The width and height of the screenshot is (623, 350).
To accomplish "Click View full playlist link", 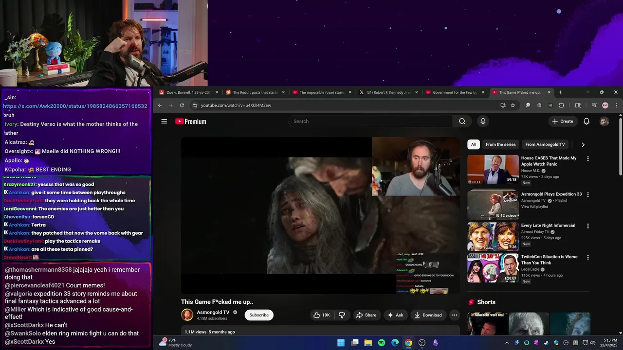I will pyautogui.click(x=534, y=207).
